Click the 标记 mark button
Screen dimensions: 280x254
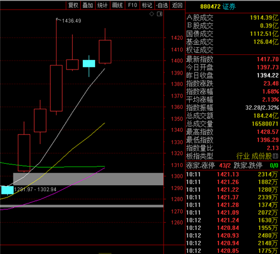click(x=147, y=5)
